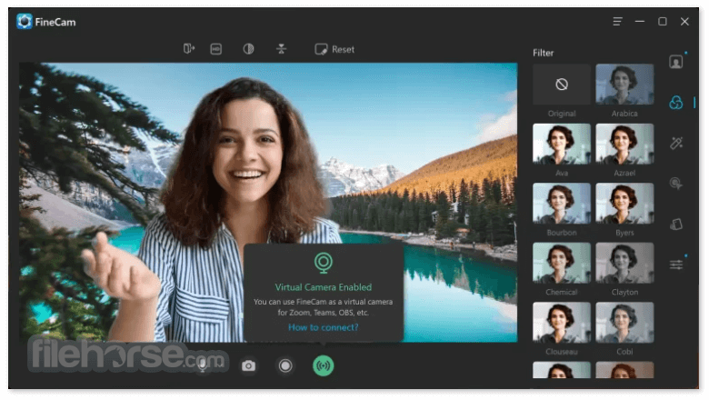This screenshot has width=709, height=400.
Task: Select the Filter sidebar icon
Action: (x=676, y=103)
